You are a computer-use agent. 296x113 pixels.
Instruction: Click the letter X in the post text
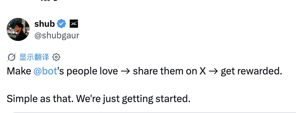(203, 71)
